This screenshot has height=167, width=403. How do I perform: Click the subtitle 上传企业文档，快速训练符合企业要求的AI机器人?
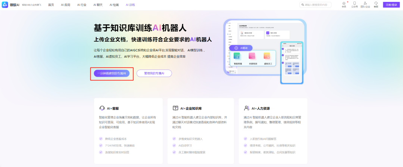click(153, 39)
